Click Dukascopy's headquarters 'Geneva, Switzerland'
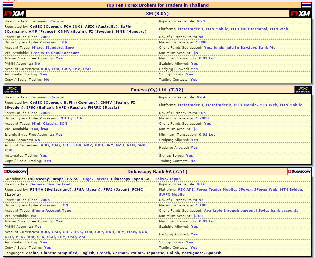The width and height of the screenshot is (315, 258). tap(50, 184)
